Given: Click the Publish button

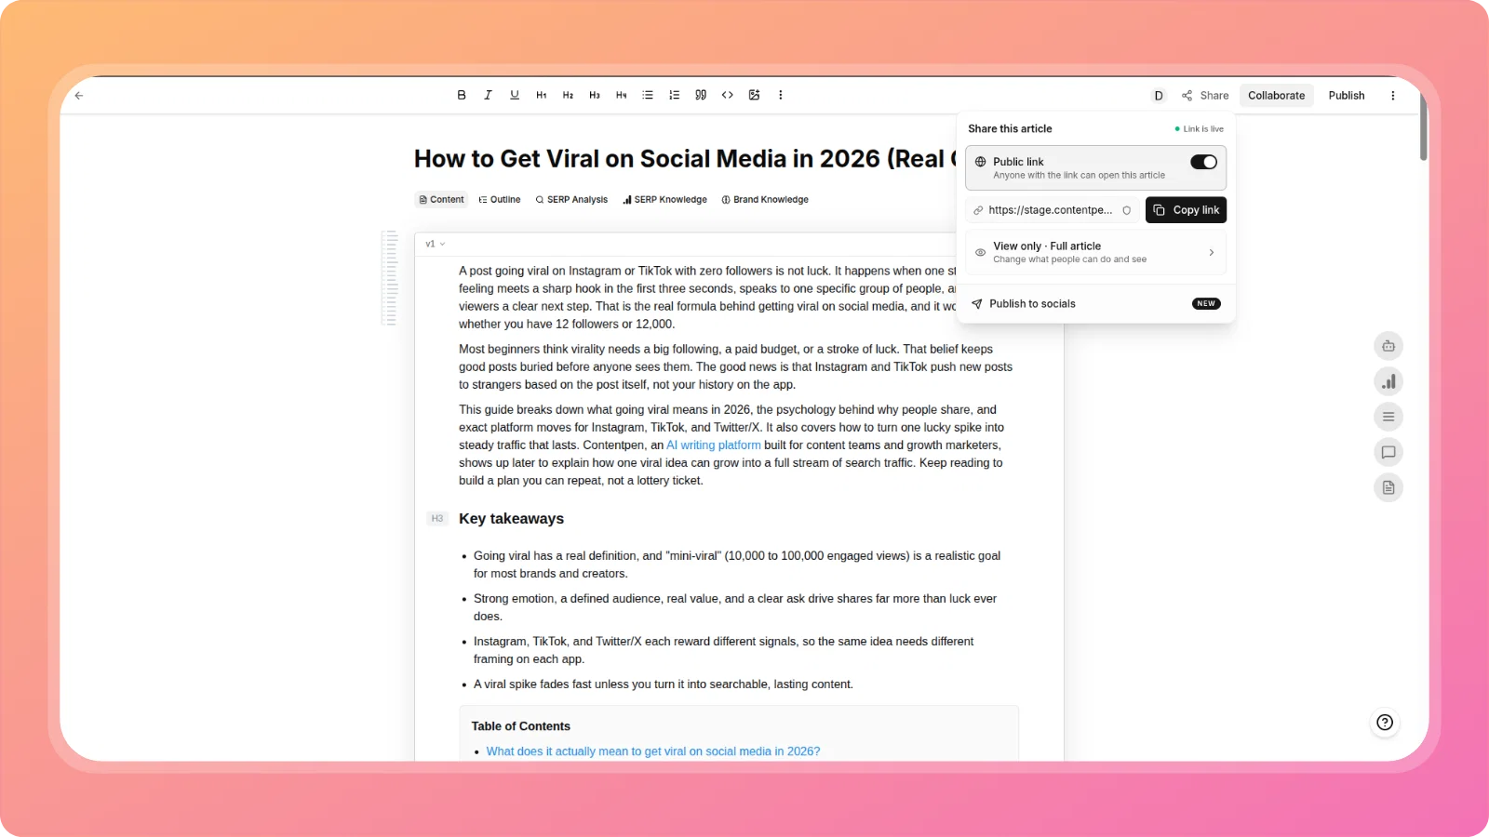Looking at the screenshot, I should pos(1347,96).
